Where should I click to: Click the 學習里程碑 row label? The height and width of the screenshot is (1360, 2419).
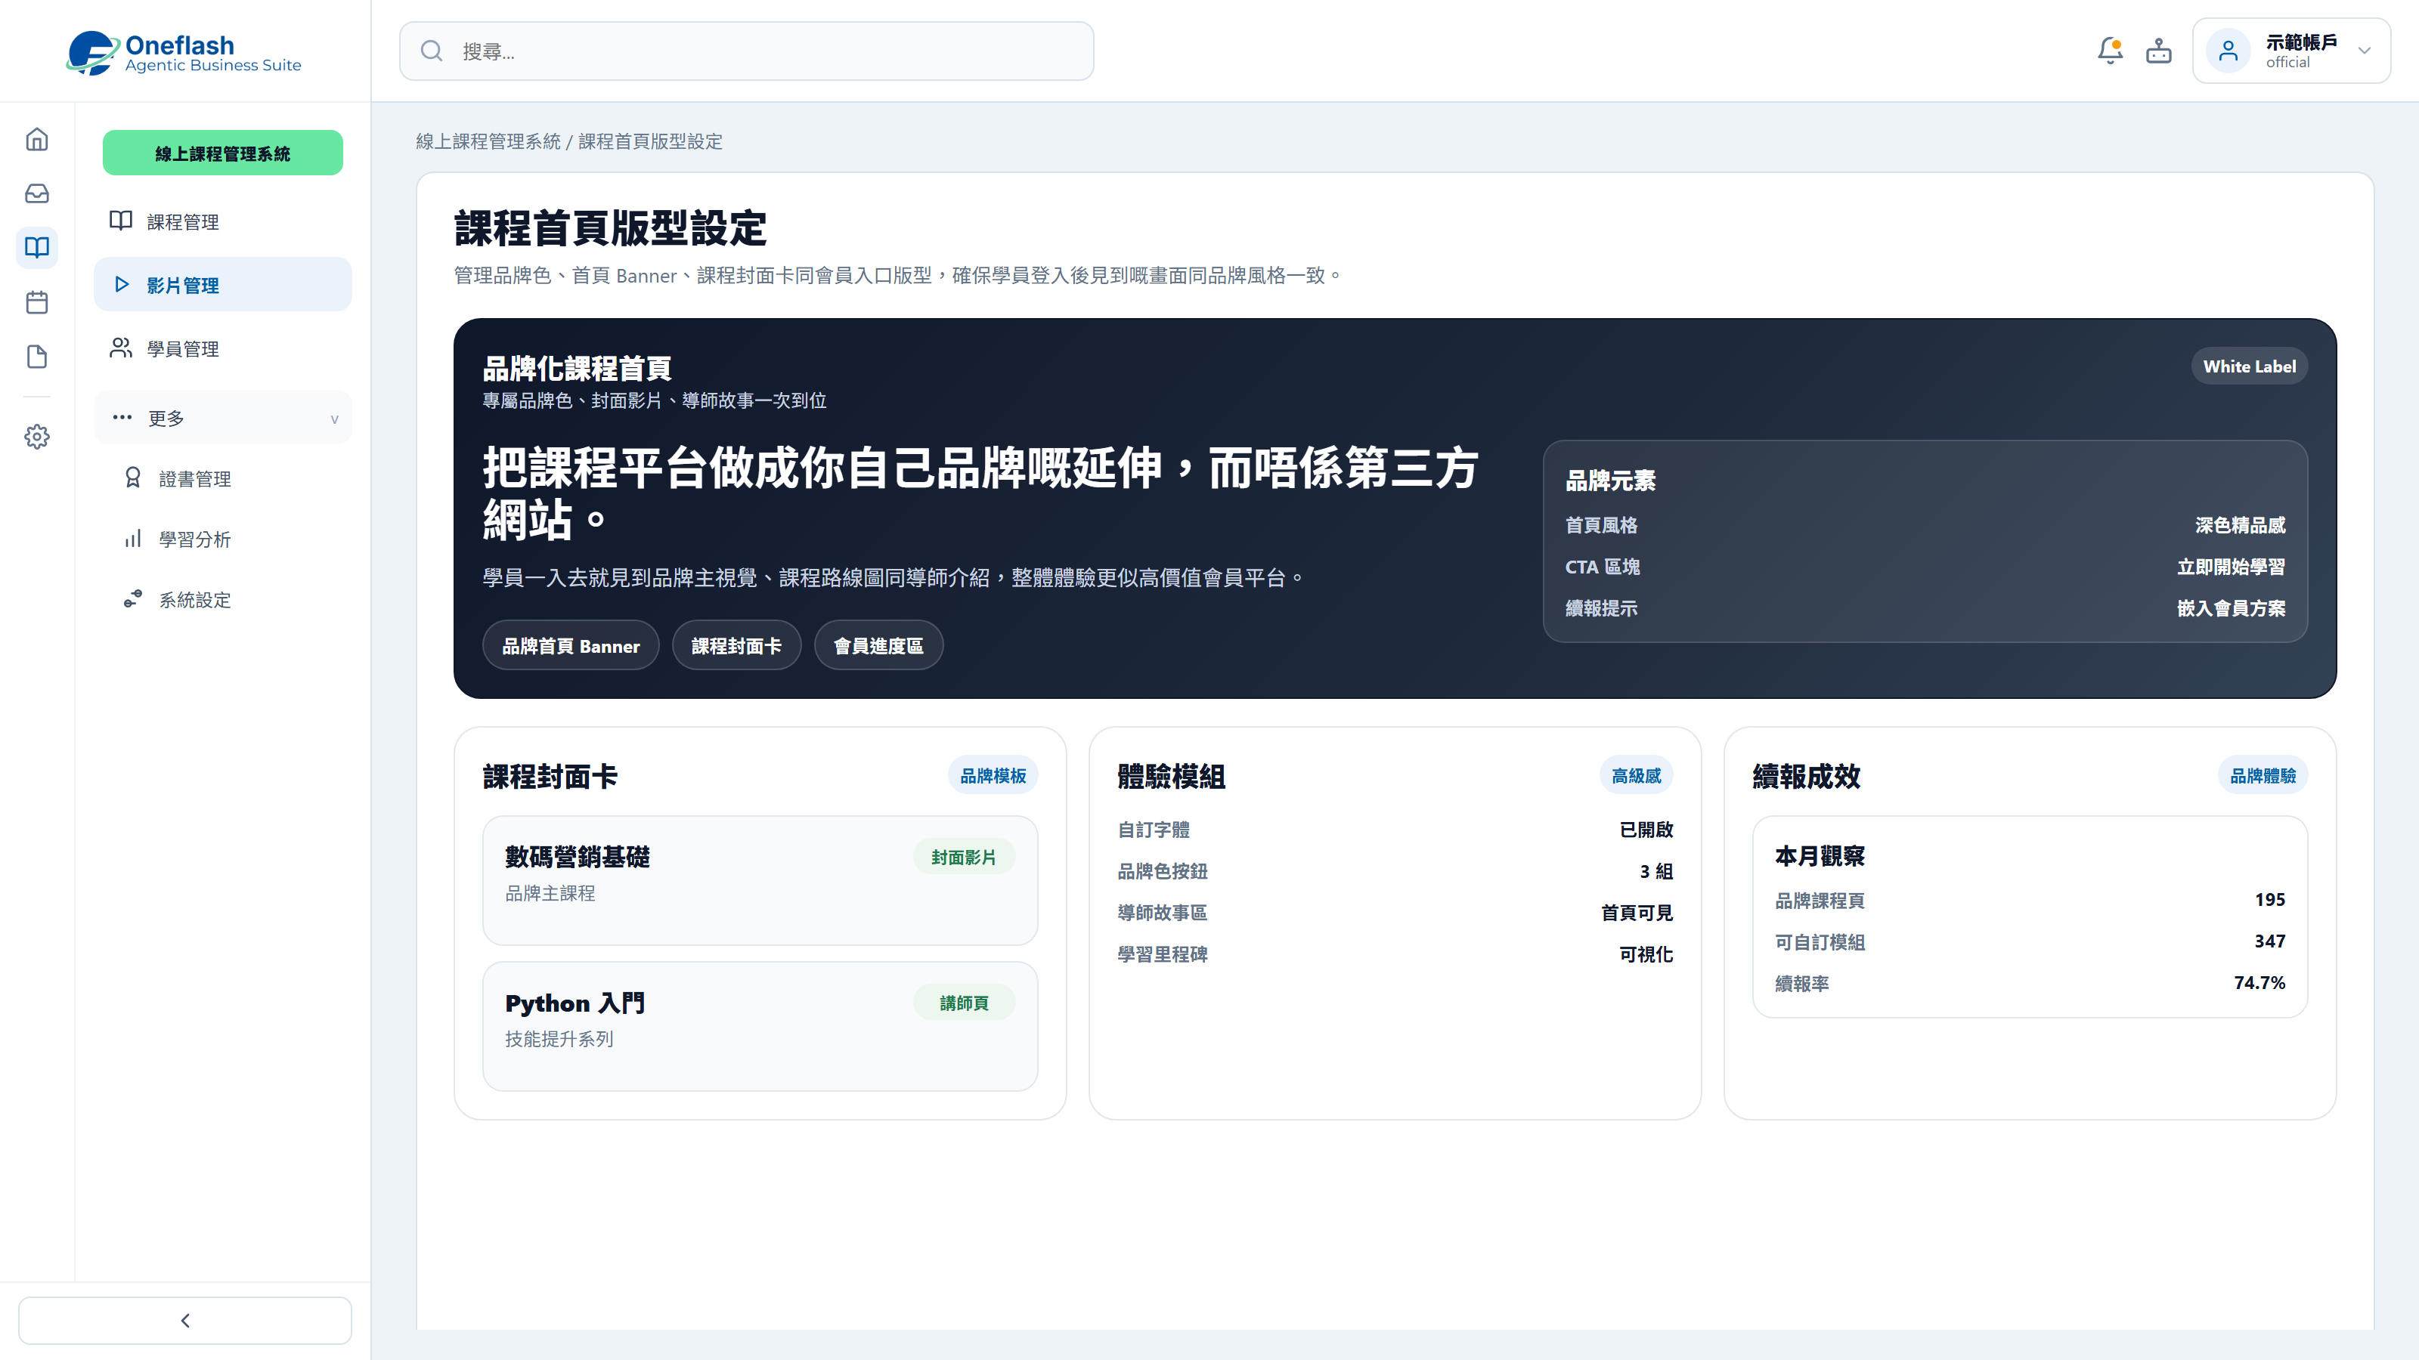[1162, 954]
